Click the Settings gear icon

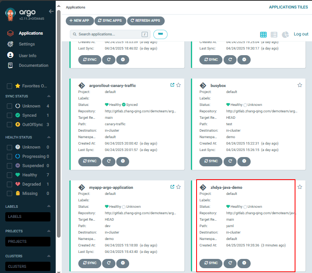10,44
